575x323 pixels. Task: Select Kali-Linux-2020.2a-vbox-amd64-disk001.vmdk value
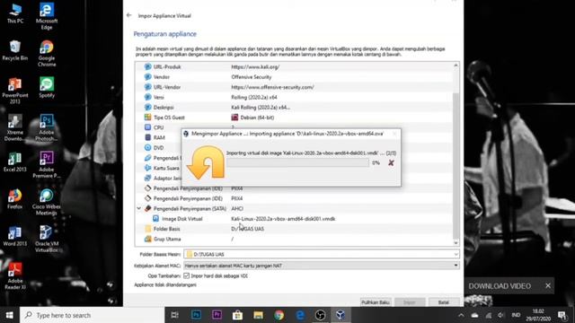[283, 219]
